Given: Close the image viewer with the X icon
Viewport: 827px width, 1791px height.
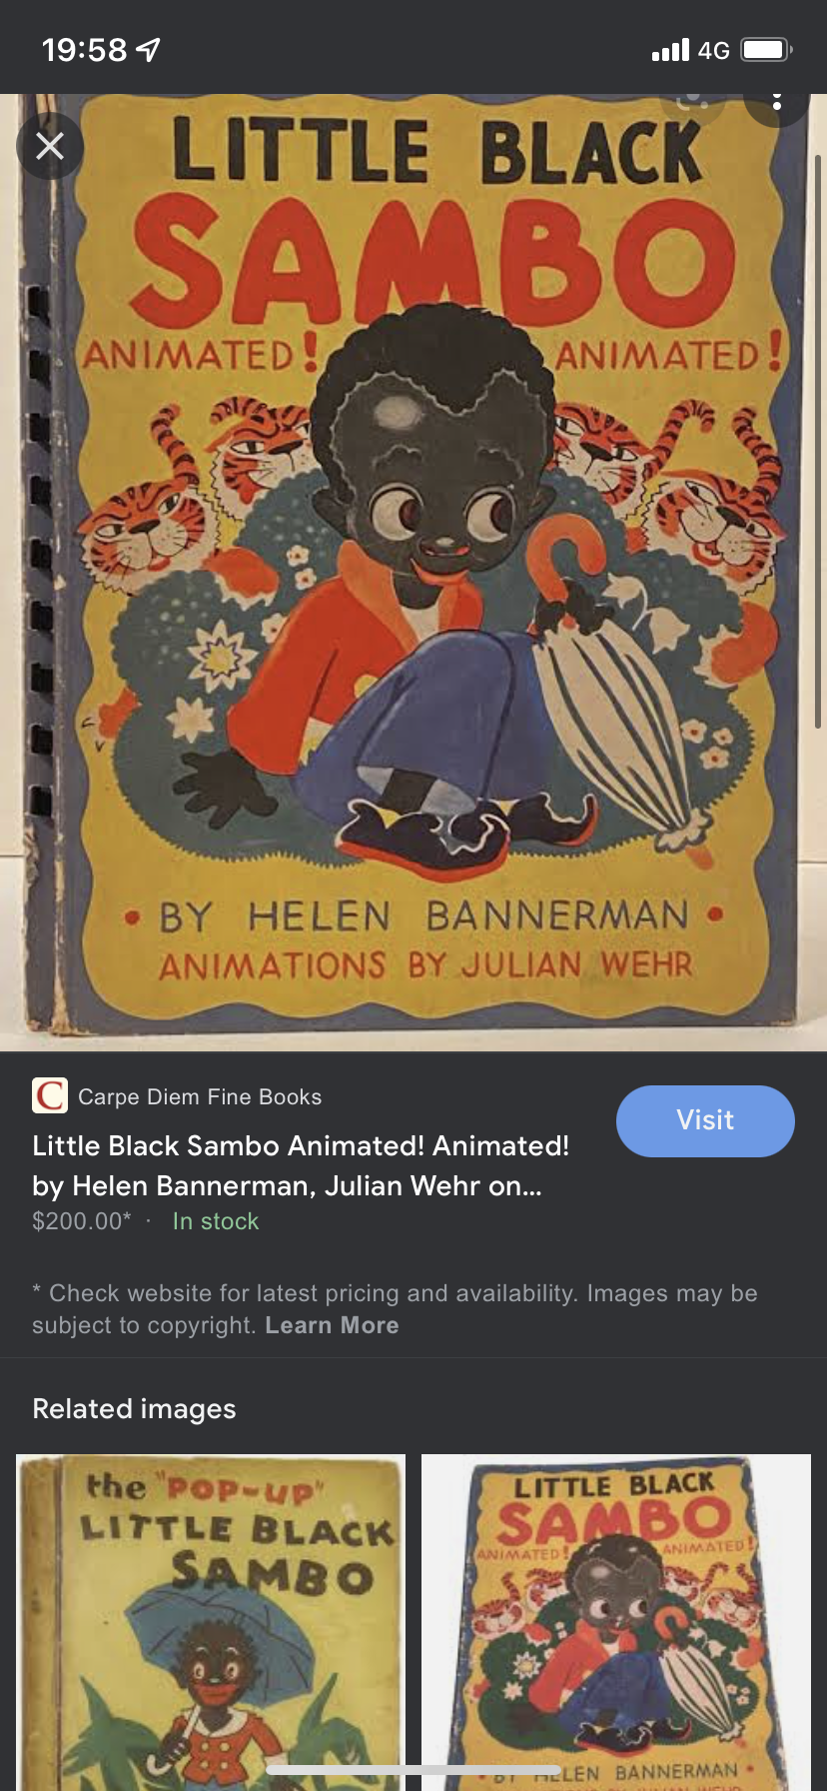Looking at the screenshot, I should coord(50,147).
